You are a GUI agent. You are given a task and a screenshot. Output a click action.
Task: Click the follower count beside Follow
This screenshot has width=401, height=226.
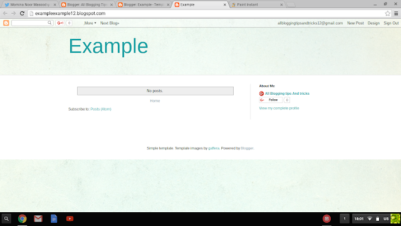point(287,100)
